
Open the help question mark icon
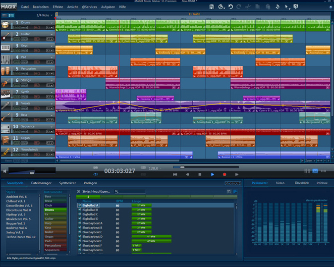(x=296, y=7)
